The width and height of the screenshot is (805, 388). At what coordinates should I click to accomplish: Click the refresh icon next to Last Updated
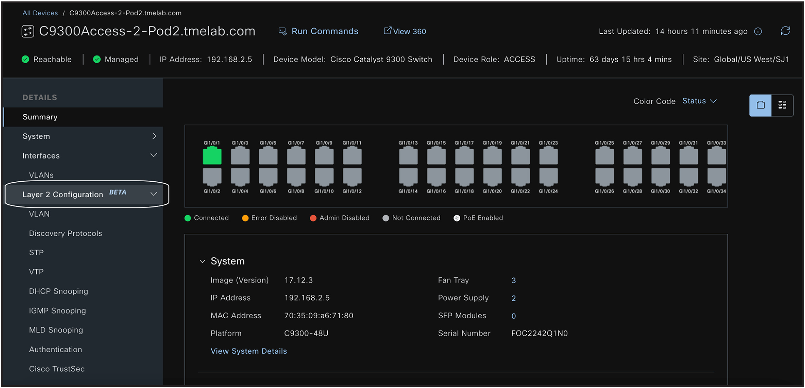point(785,31)
